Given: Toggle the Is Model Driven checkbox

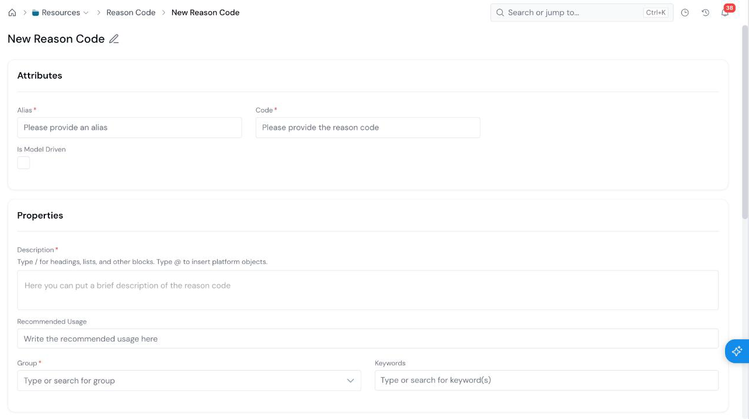Looking at the screenshot, I should coord(23,163).
